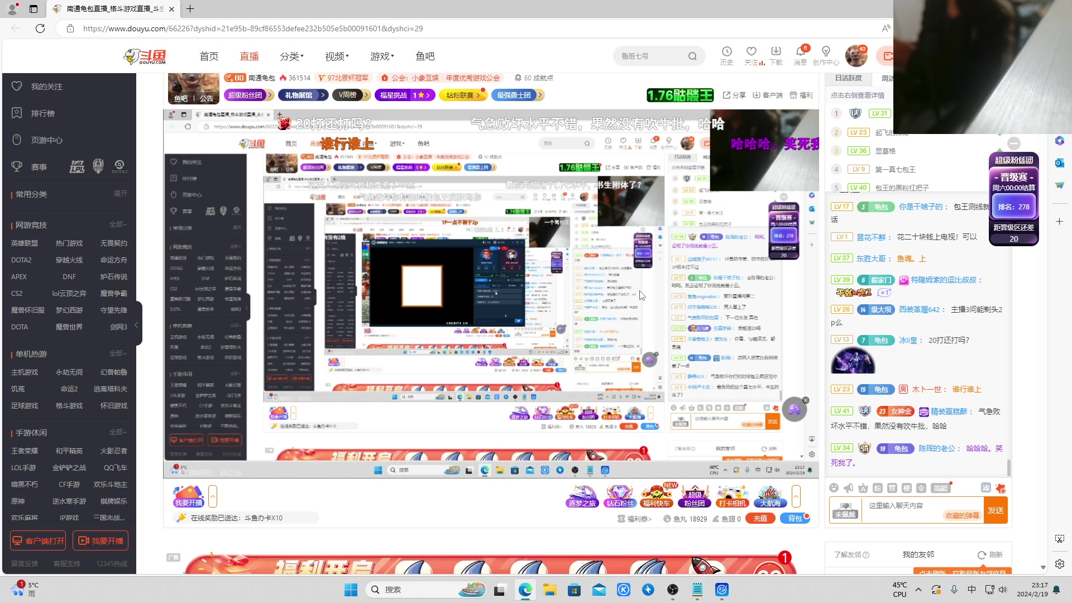
Task: Click 客户端打开 button in sidebar
Action: click(38, 540)
